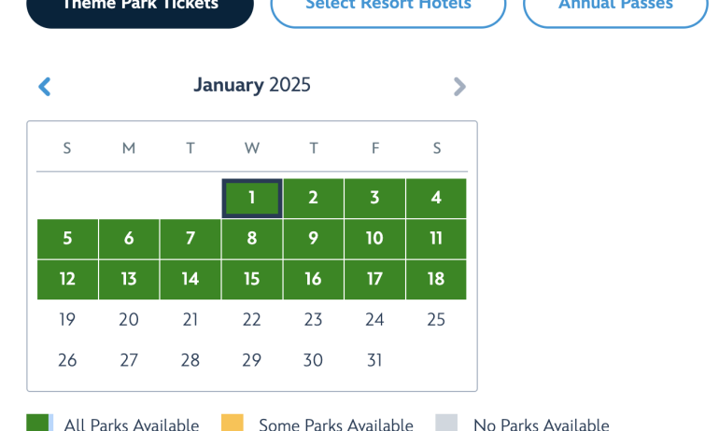Click the January 2025 month heading
Screen dimensions: 719x431
click(x=252, y=86)
